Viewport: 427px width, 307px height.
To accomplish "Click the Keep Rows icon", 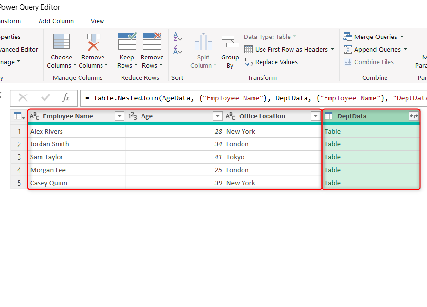I will coord(127,41).
